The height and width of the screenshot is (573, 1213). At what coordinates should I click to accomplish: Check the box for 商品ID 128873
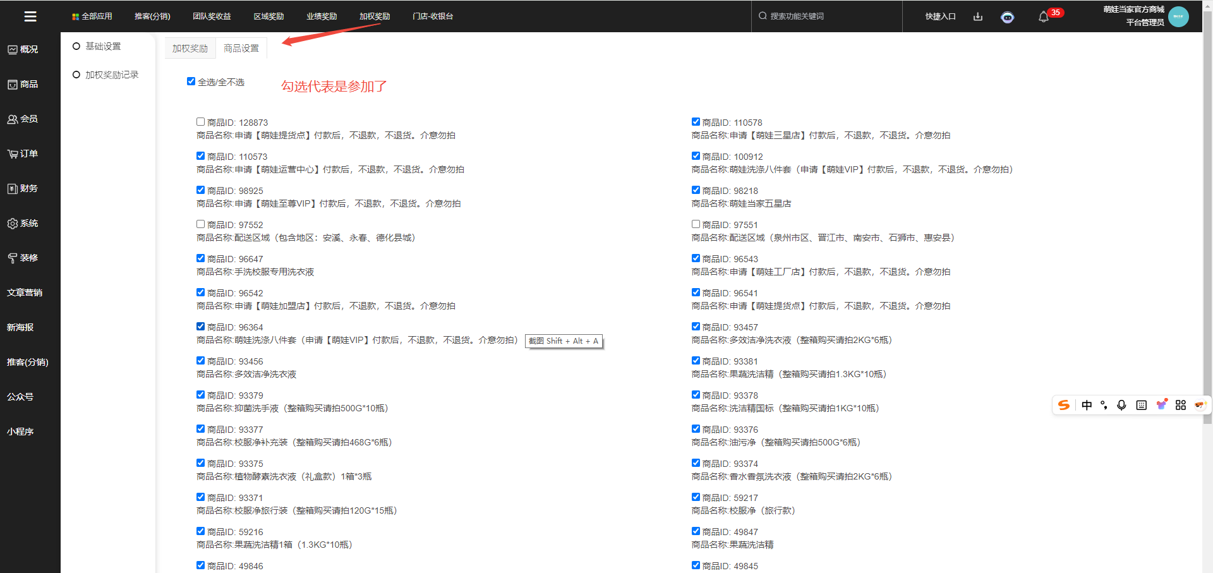[x=200, y=122]
